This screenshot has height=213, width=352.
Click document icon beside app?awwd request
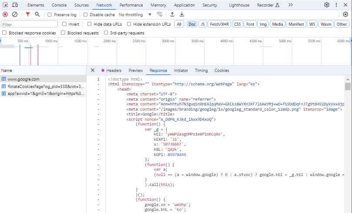pyautogui.click(x=4, y=94)
